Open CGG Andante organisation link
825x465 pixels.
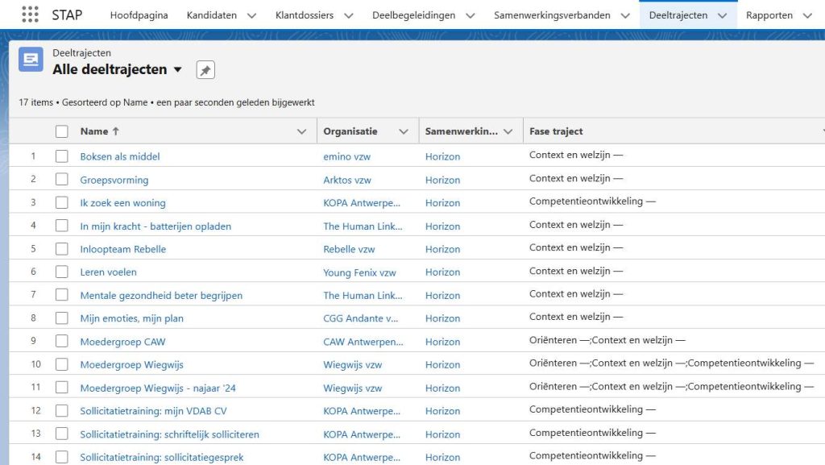(360, 318)
